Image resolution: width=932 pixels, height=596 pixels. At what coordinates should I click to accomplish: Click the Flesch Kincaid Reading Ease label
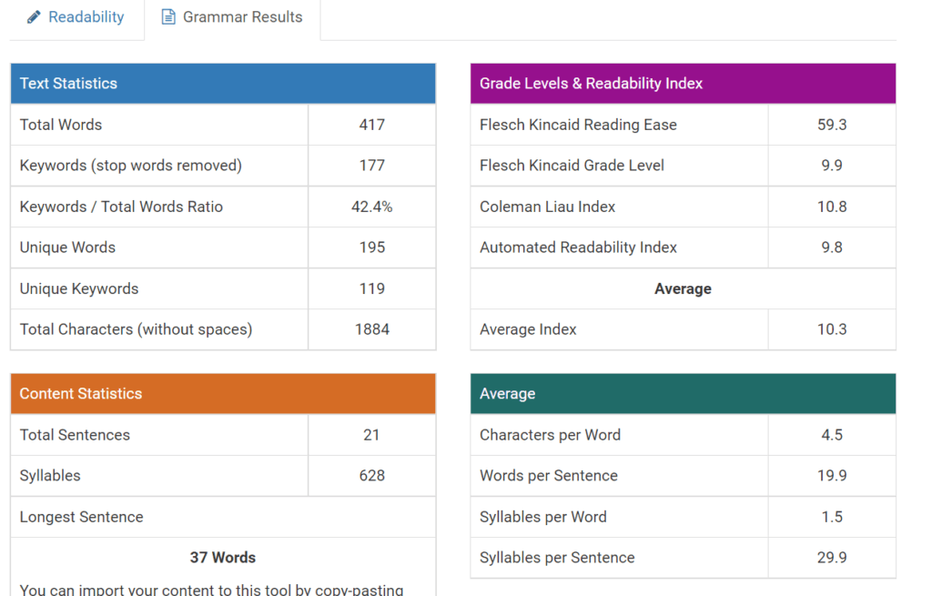click(x=578, y=125)
